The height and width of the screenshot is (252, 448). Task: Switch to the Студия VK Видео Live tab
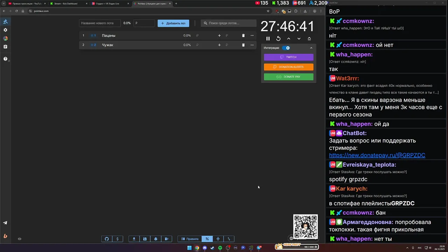pyautogui.click(x=110, y=3)
